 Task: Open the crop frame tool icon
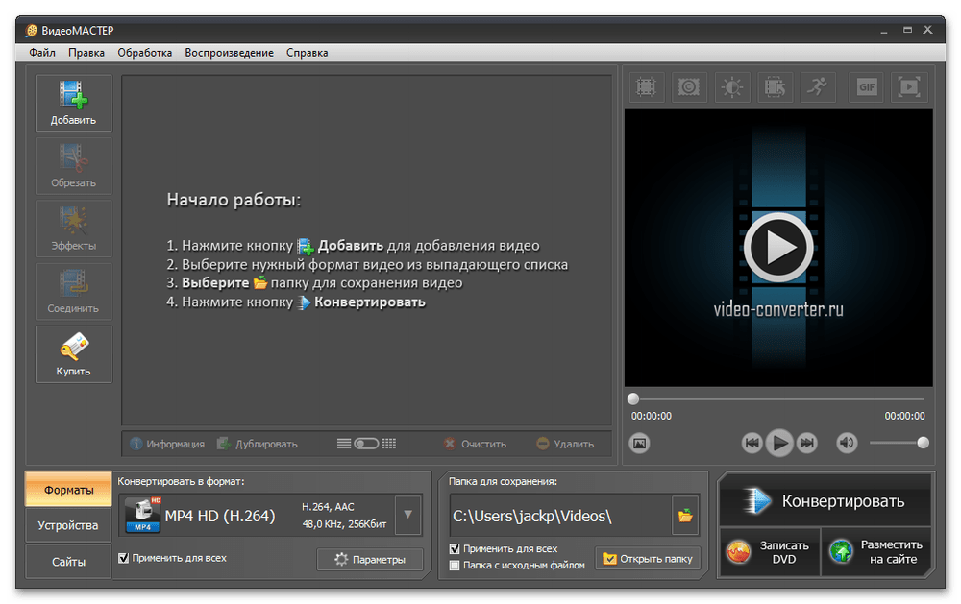646,87
